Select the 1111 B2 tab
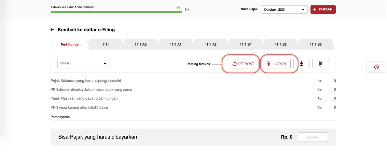Screen dimensions: 387x152 [x=281, y=44]
